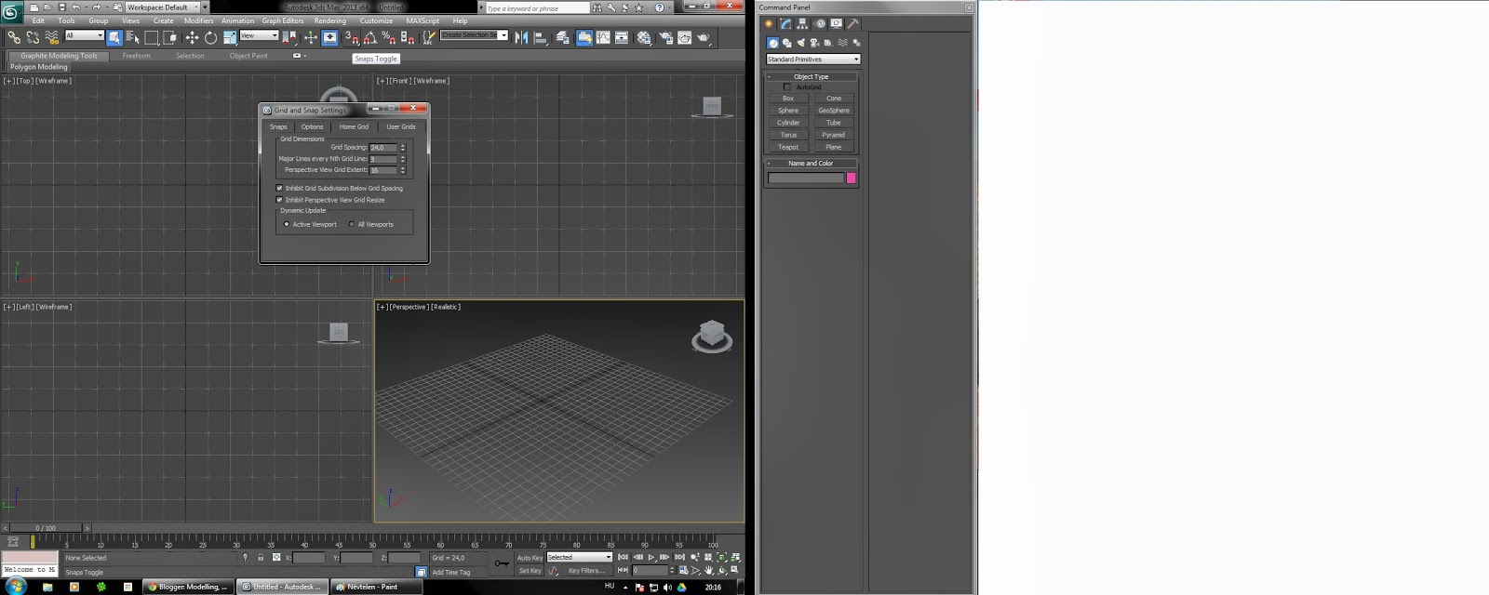Select the All Viewports radio button
The height and width of the screenshot is (595, 1489).
click(351, 224)
